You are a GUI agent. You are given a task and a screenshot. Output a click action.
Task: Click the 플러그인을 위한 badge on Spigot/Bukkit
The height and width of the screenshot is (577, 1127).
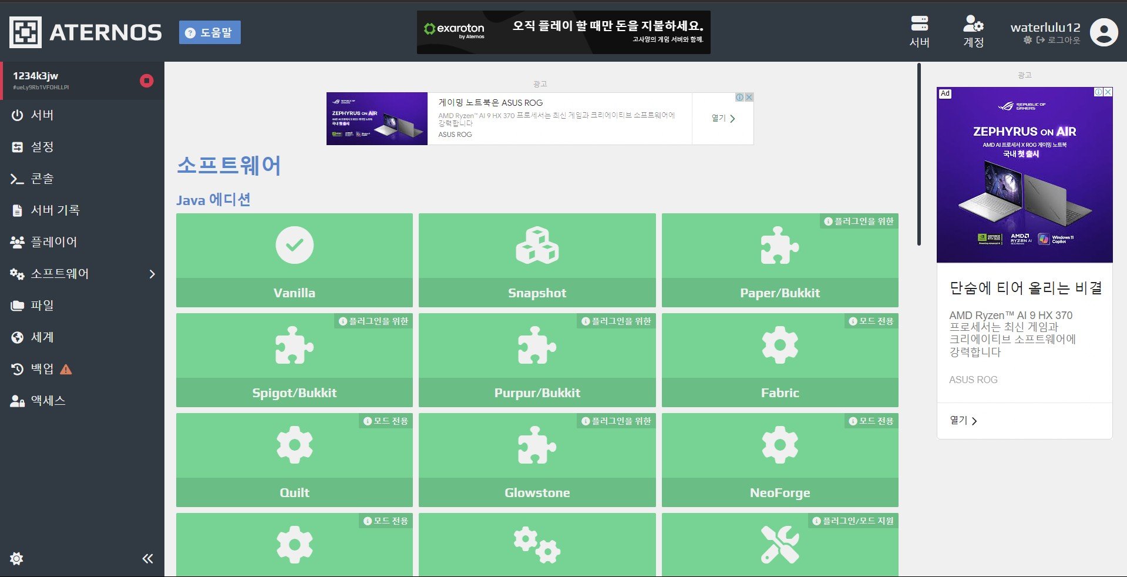coord(374,321)
